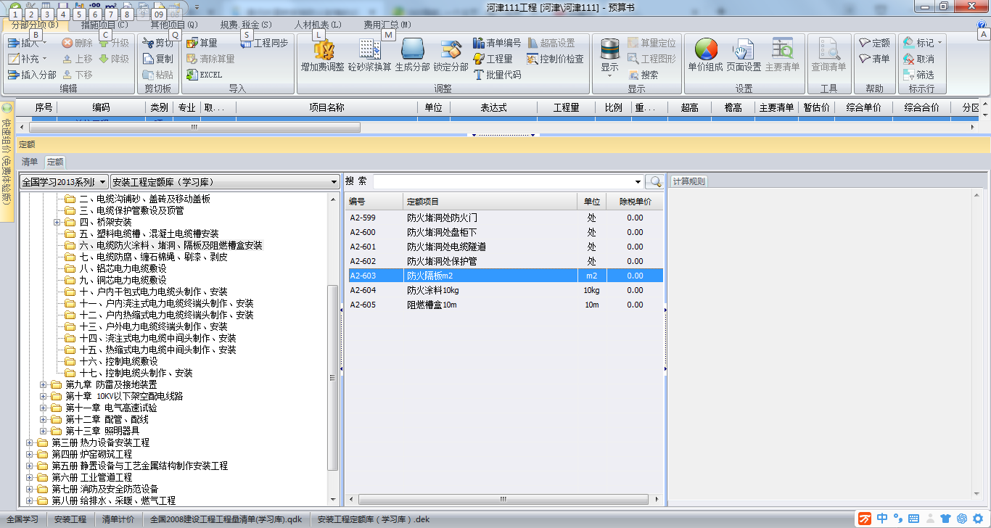Click the EXCEL import button
991x528 pixels.
(x=205, y=75)
